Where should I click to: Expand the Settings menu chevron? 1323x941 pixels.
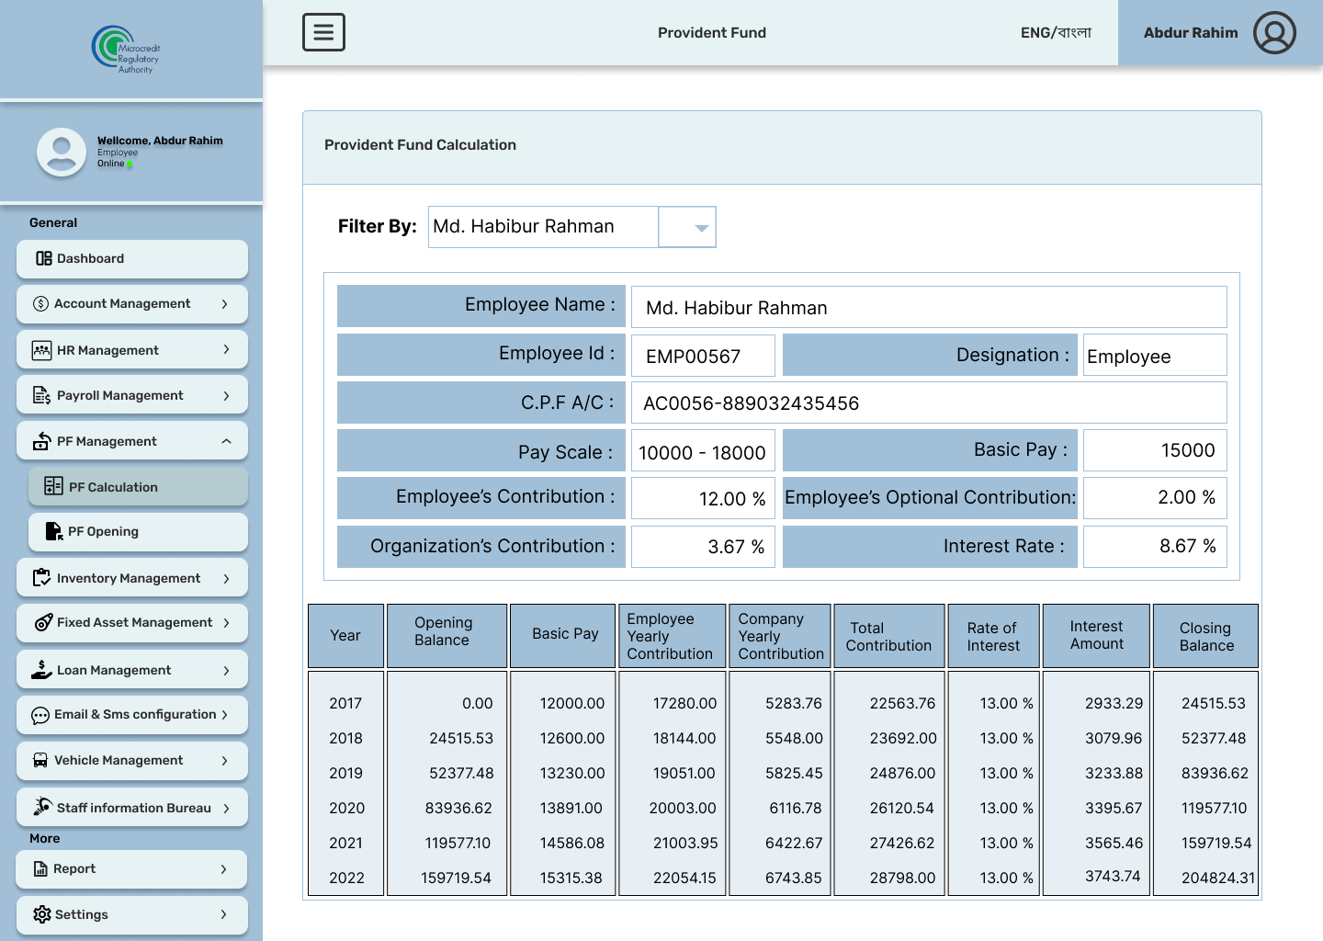[223, 914]
